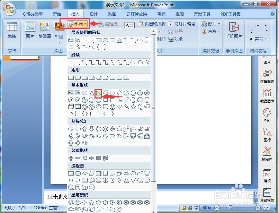
Task: Choose the heart shape
Action: click(119, 107)
